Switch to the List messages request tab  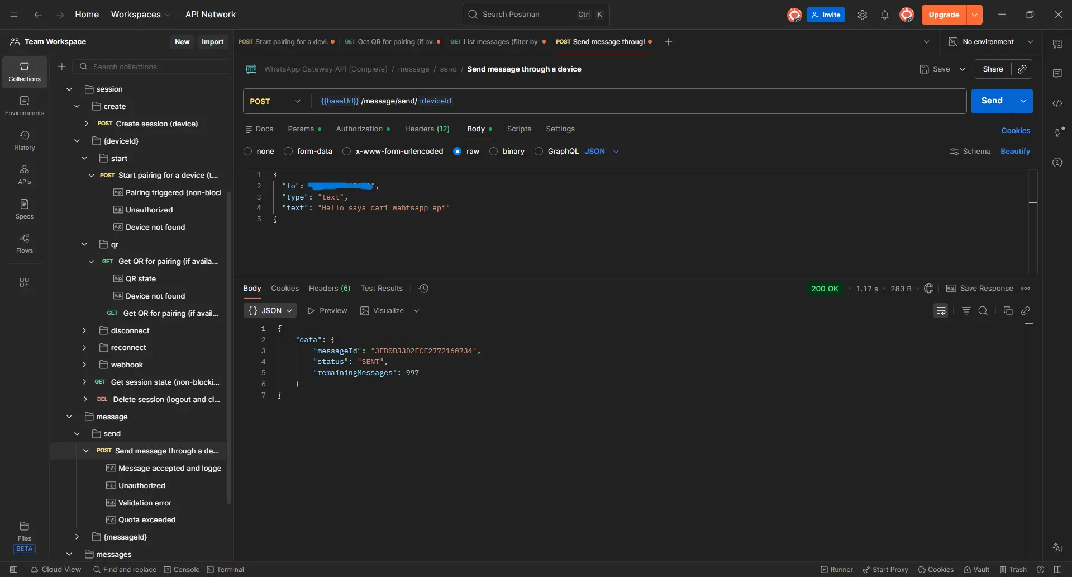(498, 42)
